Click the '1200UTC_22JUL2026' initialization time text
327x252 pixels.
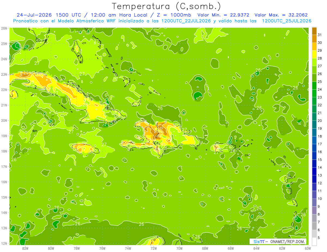click(186, 21)
